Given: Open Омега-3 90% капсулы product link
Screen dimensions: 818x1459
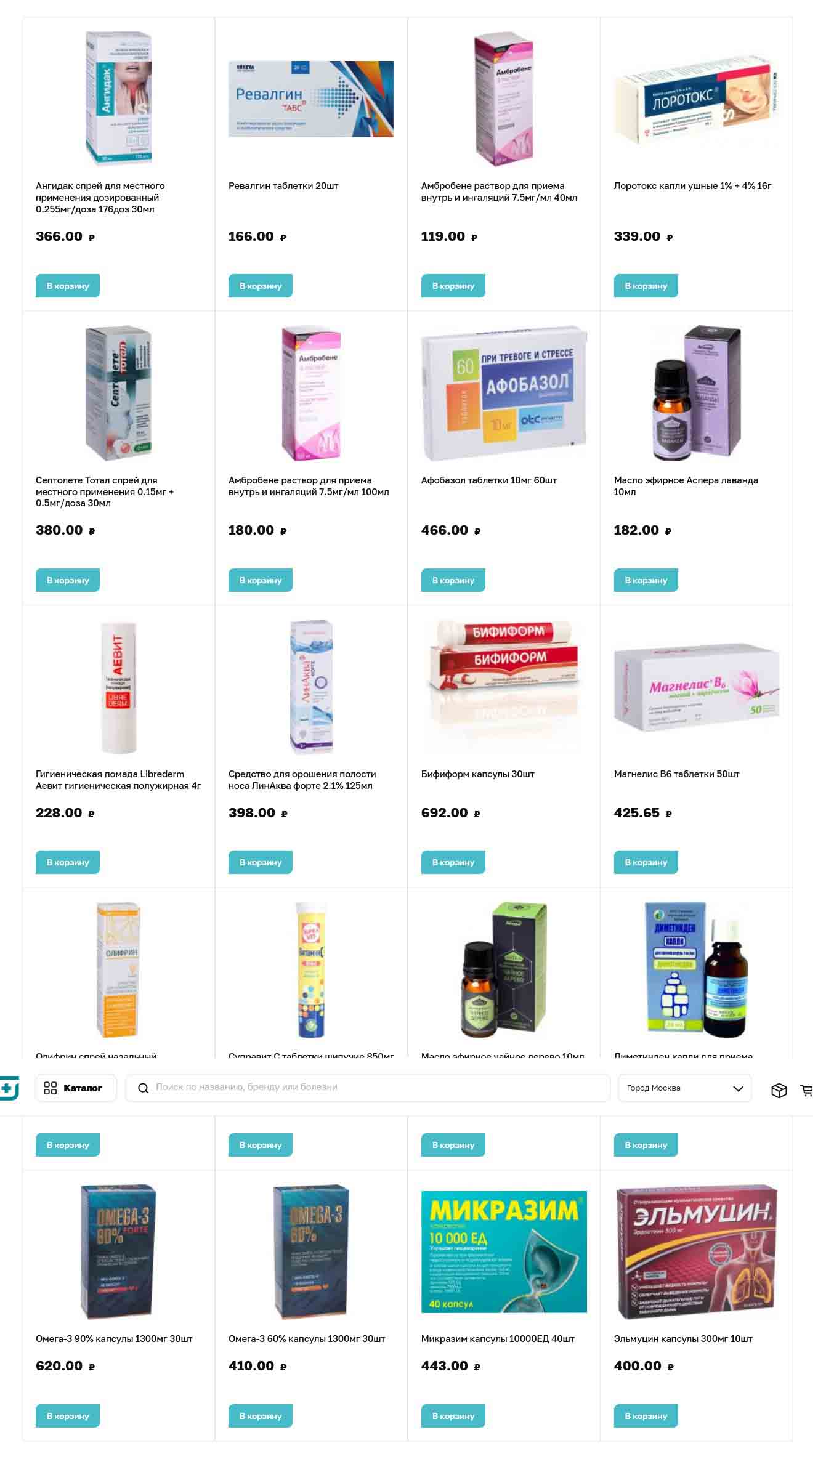Looking at the screenshot, I should point(114,1339).
